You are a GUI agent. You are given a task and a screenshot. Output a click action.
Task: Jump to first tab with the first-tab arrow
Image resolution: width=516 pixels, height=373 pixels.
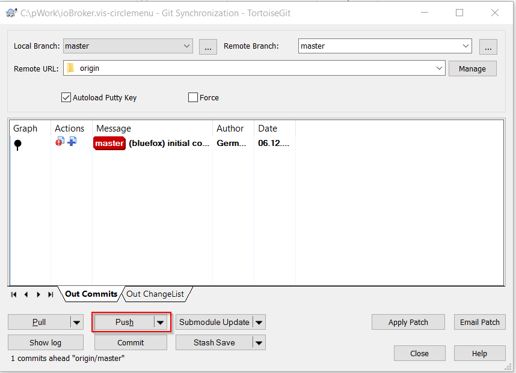pyautogui.click(x=13, y=294)
